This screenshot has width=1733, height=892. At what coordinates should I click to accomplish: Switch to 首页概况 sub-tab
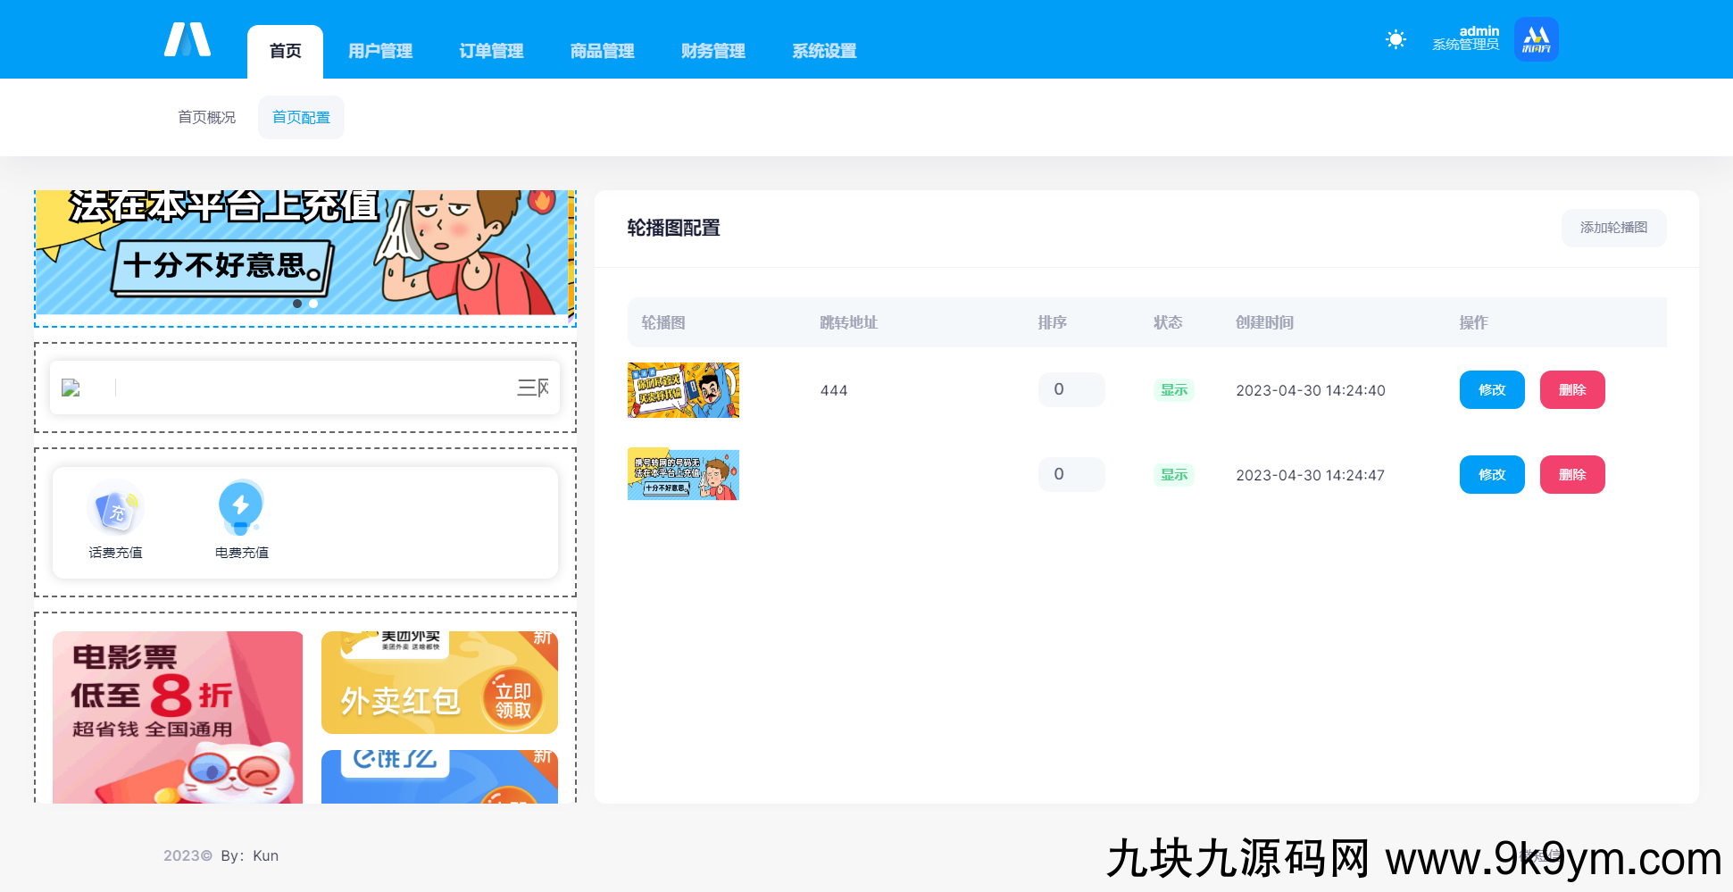(x=206, y=117)
